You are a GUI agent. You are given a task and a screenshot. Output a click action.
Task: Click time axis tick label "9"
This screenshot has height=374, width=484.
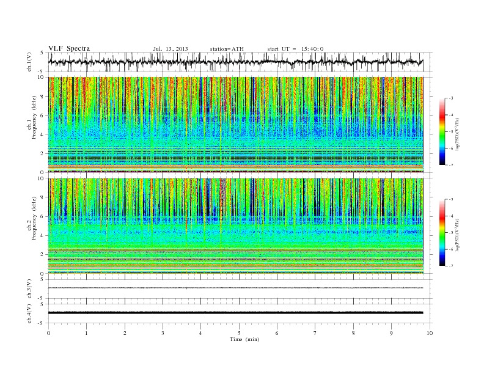391,333
